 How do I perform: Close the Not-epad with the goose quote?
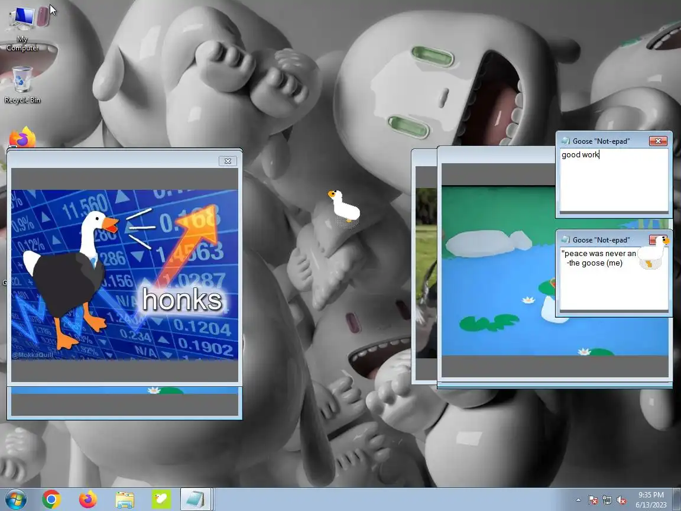coord(654,240)
